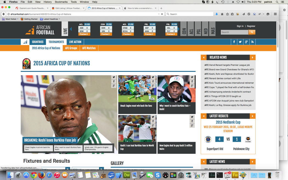Open the RSS feed icon in the navigation bar
The height and width of the screenshot is (180, 288).
pyautogui.click(x=252, y=42)
